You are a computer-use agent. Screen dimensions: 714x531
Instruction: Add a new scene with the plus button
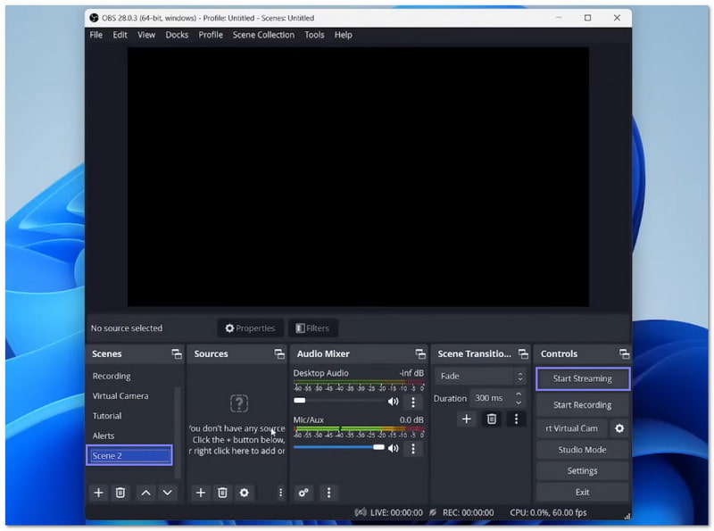point(99,493)
